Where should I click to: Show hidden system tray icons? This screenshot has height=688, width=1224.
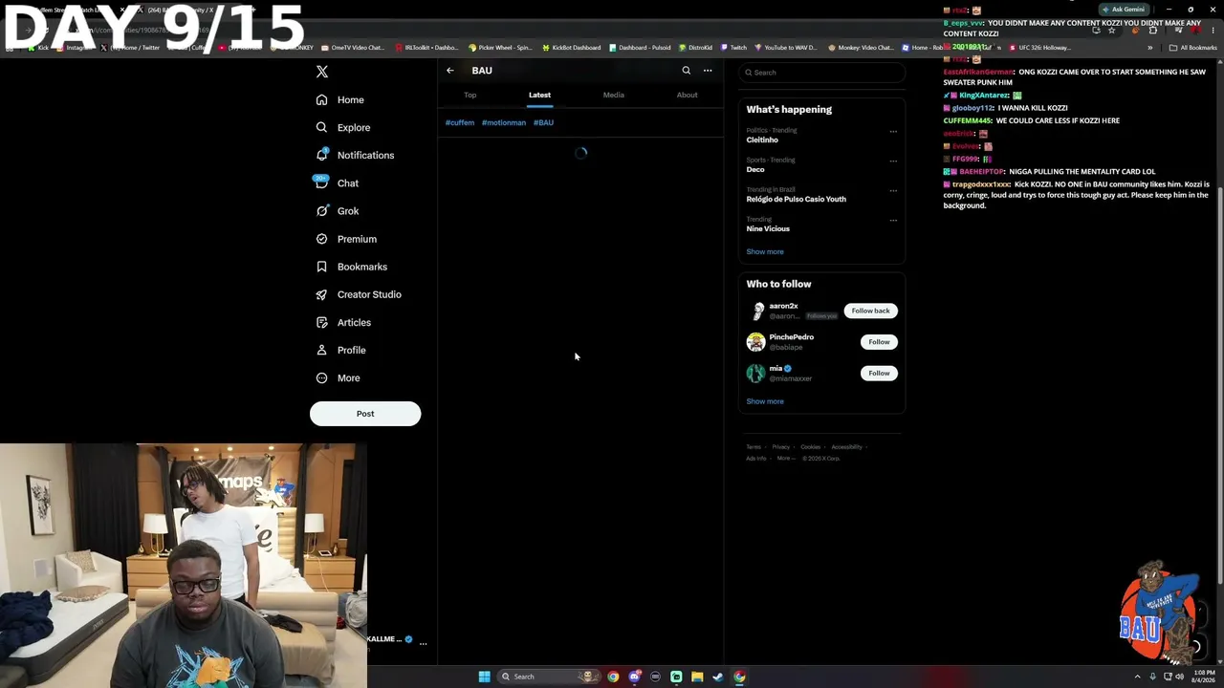click(1138, 677)
